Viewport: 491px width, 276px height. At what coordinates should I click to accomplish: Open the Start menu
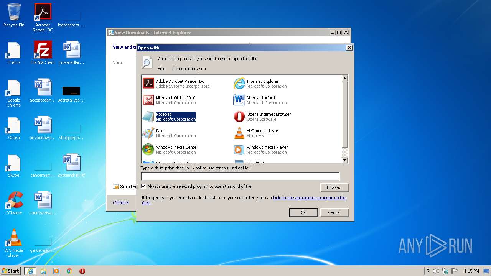tap(11, 271)
